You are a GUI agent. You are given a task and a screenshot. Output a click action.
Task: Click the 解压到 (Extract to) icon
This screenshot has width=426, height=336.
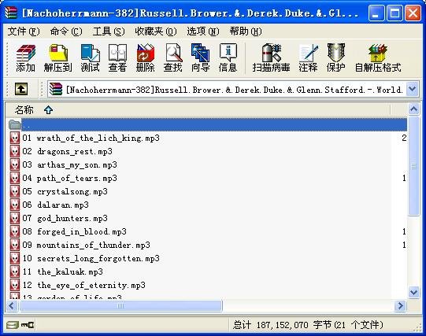[x=57, y=58]
